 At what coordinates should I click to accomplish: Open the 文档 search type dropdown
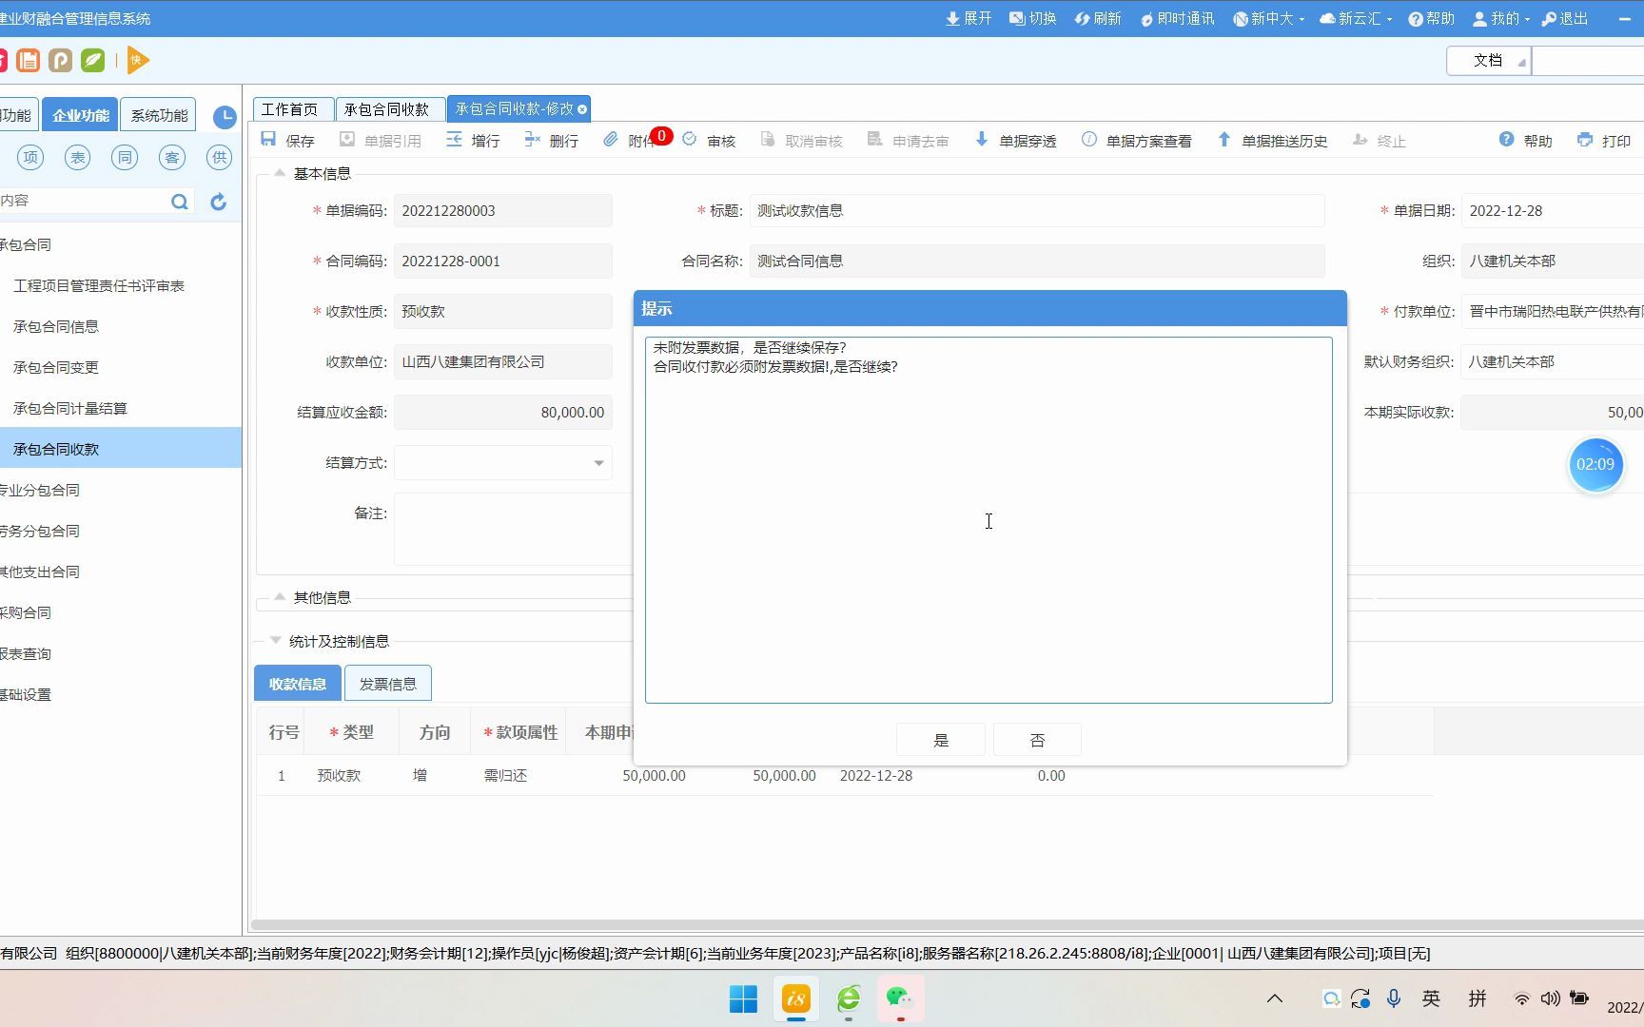tap(1488, 60)
